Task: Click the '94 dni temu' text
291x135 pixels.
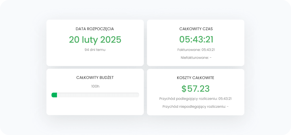Action: 95,50
